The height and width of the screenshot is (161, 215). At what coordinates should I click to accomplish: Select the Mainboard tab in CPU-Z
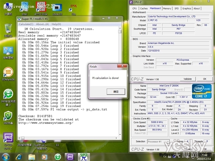pos(155,8)
